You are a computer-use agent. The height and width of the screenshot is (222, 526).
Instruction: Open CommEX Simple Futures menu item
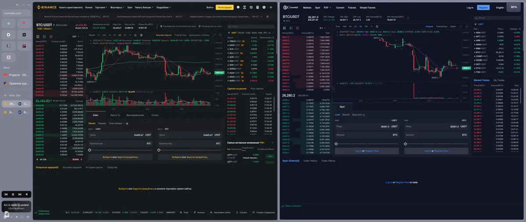[367, 7]
